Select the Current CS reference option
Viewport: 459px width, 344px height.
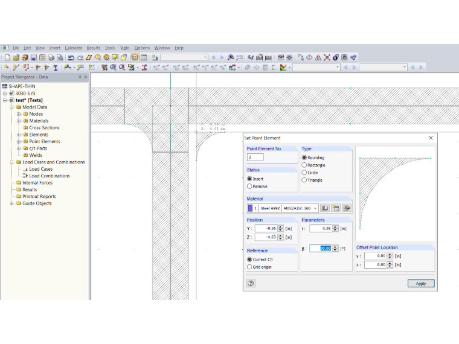pos(249,260)
